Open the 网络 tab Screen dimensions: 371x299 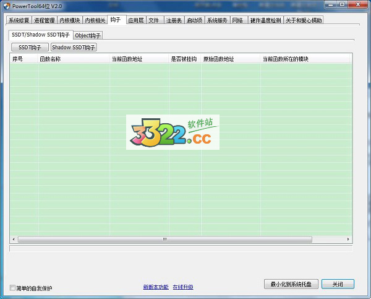pyautogui.click(x=239, y=20)
